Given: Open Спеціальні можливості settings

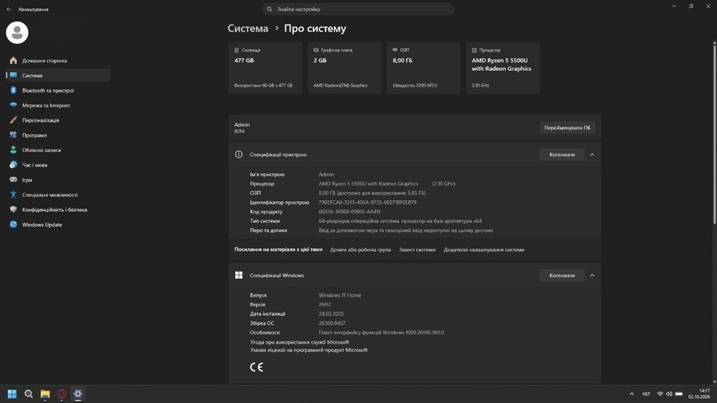Looking at the screenshot, I should pyautogui.click(x=58, y=195).
